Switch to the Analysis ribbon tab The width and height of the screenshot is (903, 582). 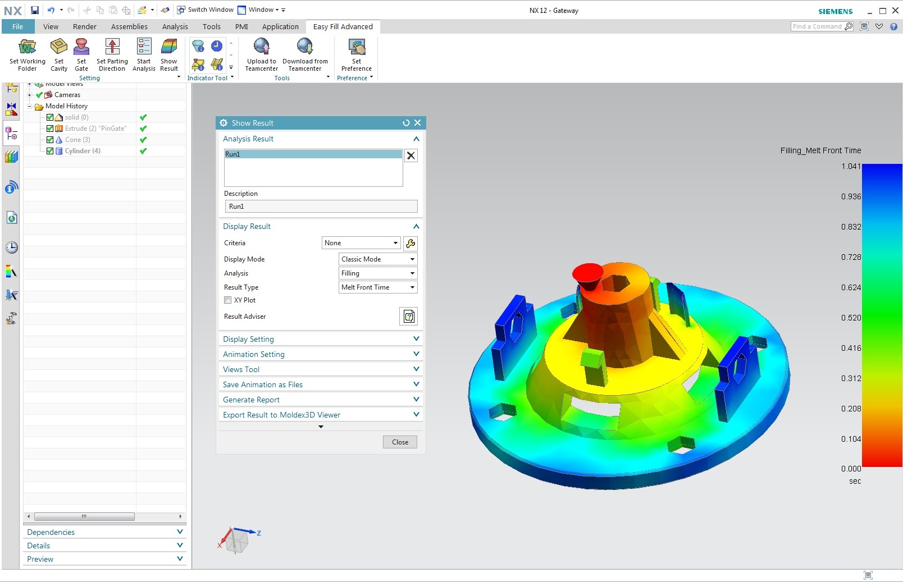click(x=175, y=26)
